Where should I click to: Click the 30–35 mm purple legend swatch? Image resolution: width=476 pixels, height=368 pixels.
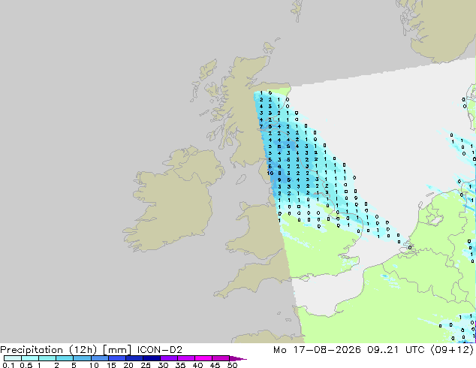pos(168,358)
